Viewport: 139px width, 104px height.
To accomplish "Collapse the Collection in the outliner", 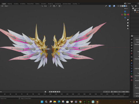I will (133, 10).
